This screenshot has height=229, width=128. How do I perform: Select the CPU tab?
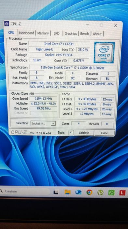pos(11,32)
